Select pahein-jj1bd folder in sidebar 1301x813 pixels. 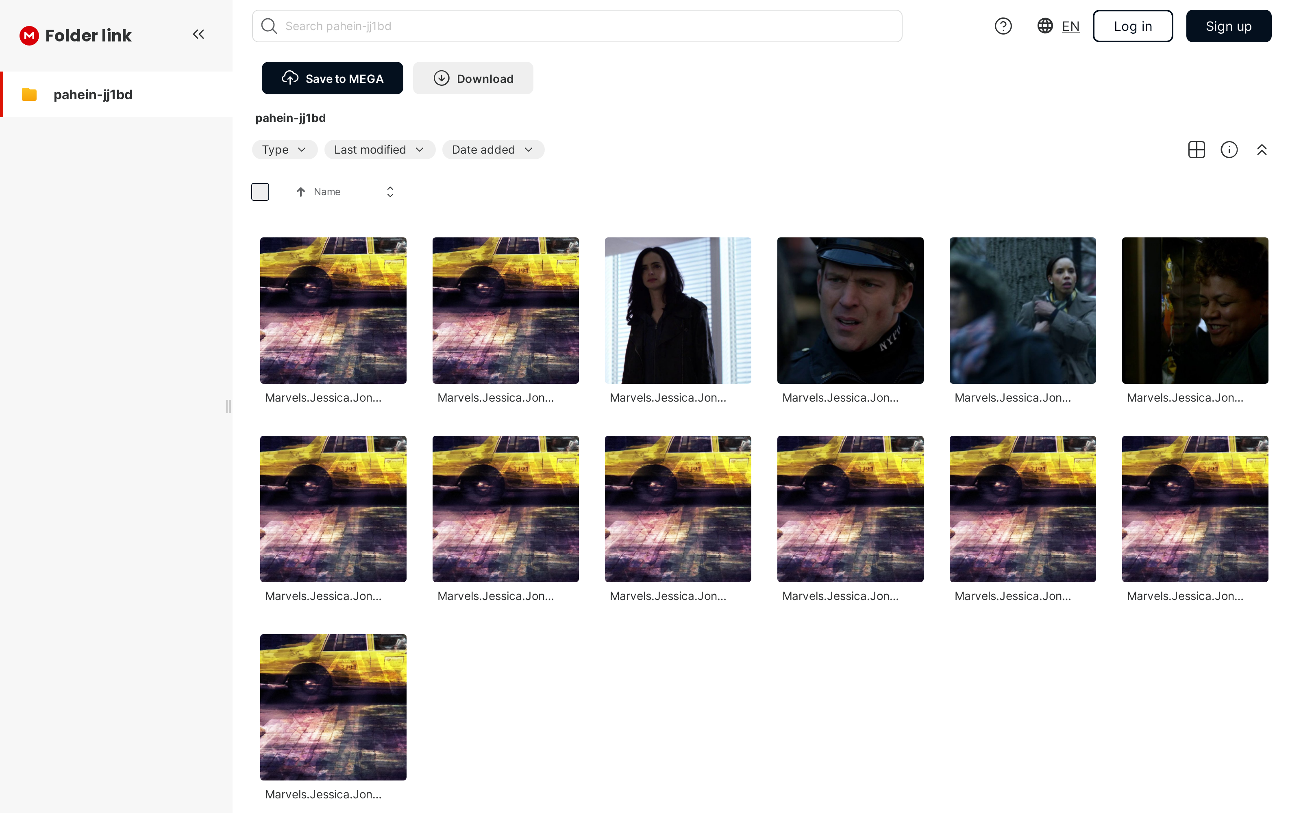tap(93, 95)
